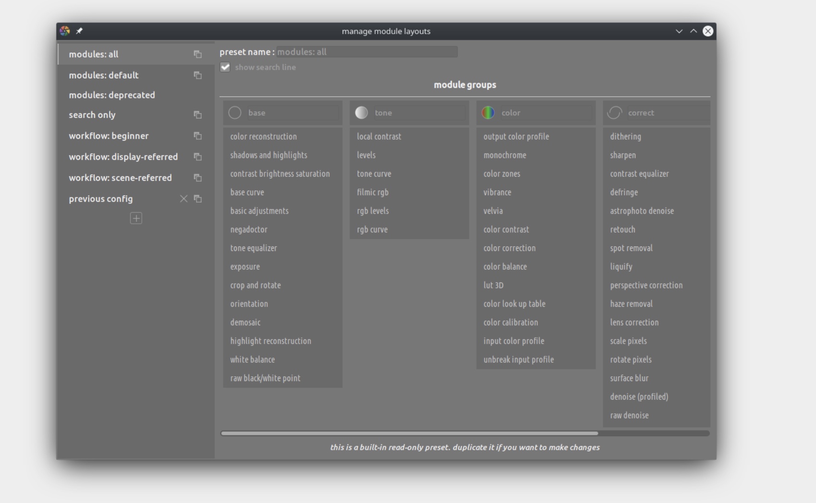Duplicate the 'modules: default' preset
The width and height of the screenshot is (816, 503).
pyautogui.click(x=198, y=75)
